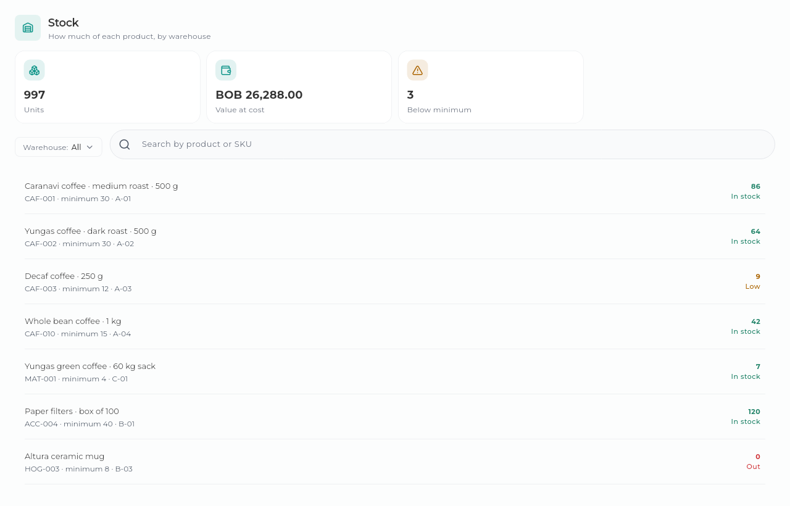Viewport: 790px width, 506px height.
Task: Click the warehouse icon beside Stock title
Action: click(x=28, y=28)
